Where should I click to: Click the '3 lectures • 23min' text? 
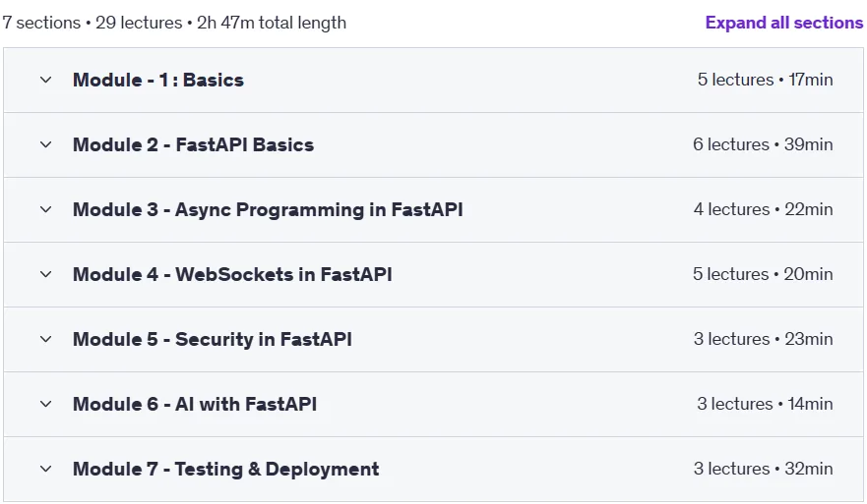pos(763,339)
